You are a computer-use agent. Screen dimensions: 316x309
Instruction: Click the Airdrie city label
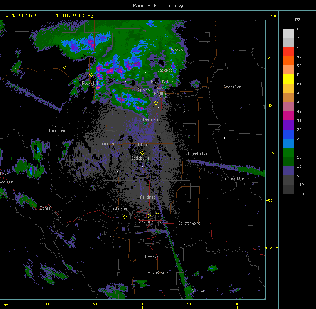pyautogui.click(x=148, y=197)
